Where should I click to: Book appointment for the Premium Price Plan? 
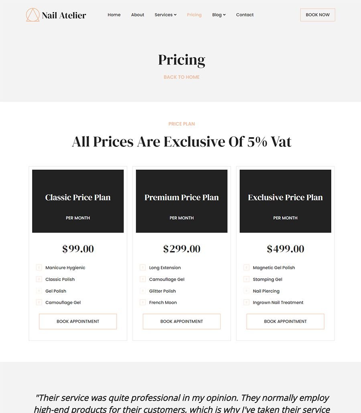pyautogui.click(x=182, y=321)
